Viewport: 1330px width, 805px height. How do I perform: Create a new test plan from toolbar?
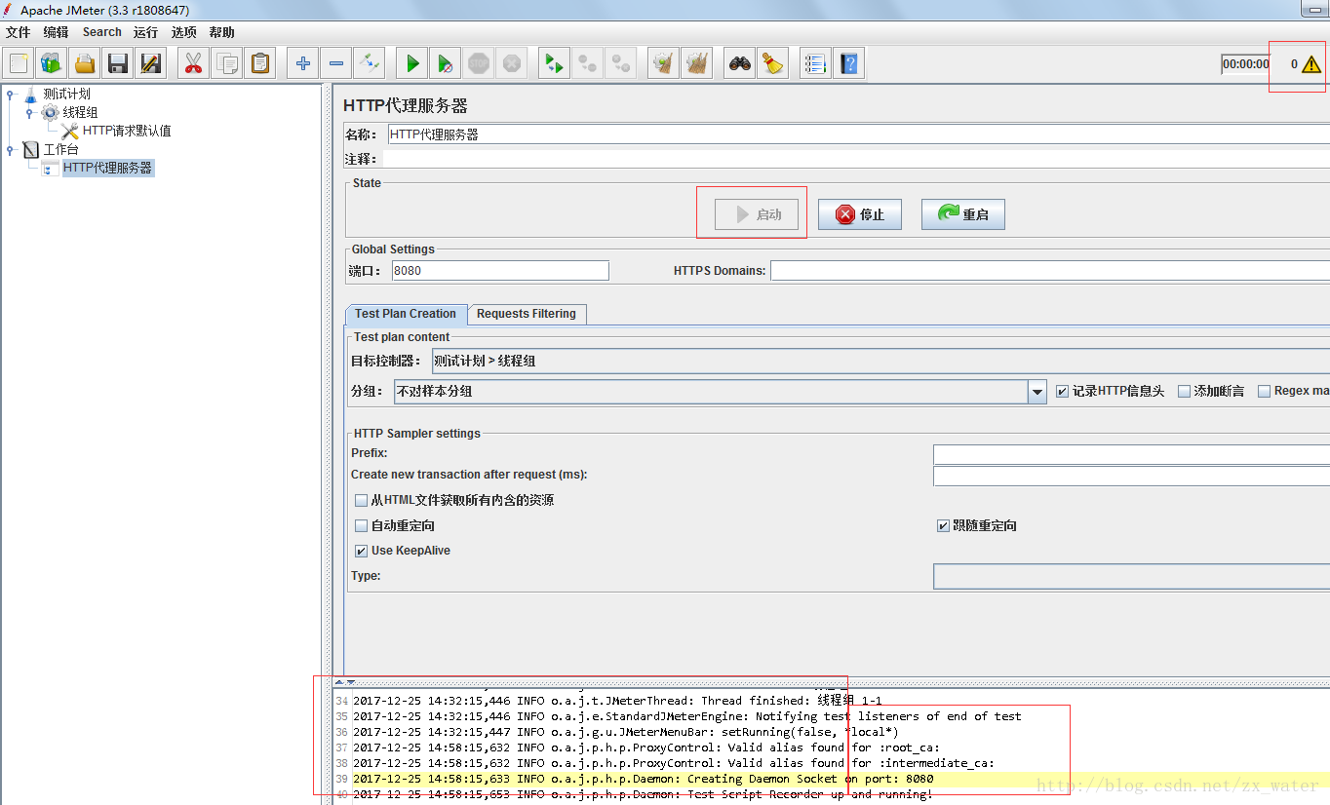(19, 64)
